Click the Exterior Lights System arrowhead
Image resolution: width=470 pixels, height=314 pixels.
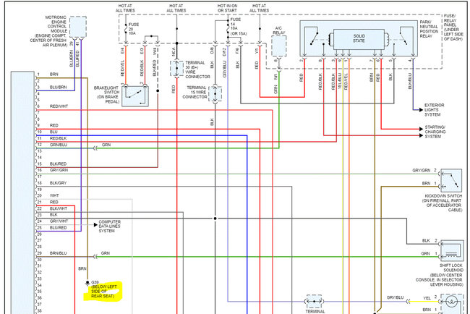(421, 110)
